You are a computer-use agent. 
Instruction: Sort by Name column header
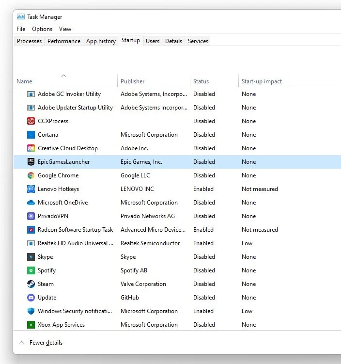coord(24,81)
